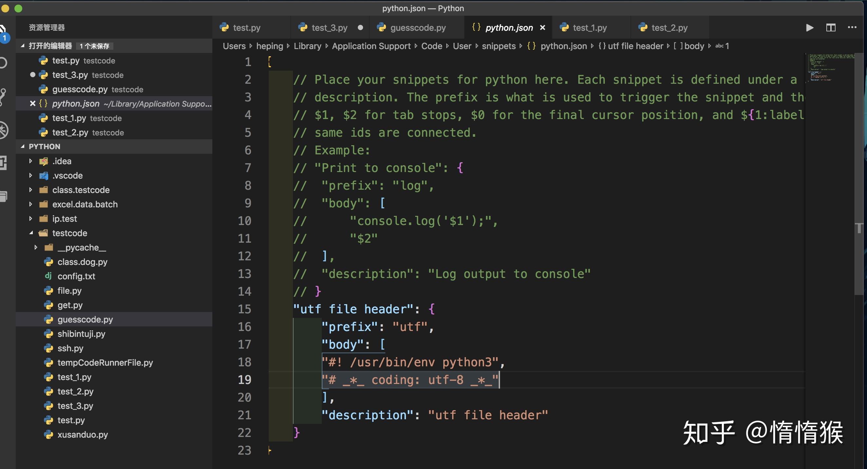Click the split editor icon
The image size is (867, 469).
click(x=831, y=27)
